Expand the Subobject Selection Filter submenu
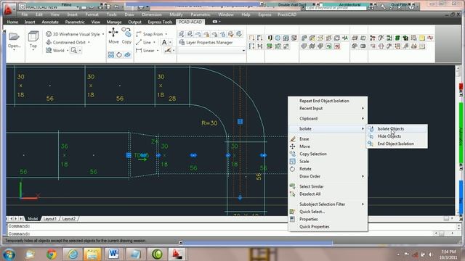 coord(328,204)
